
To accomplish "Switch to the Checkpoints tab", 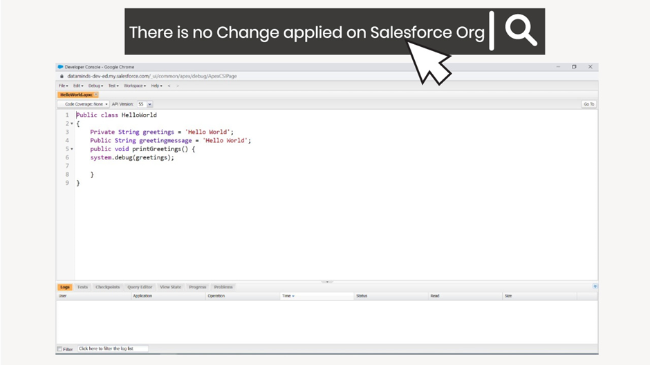I will pos(107,287).
